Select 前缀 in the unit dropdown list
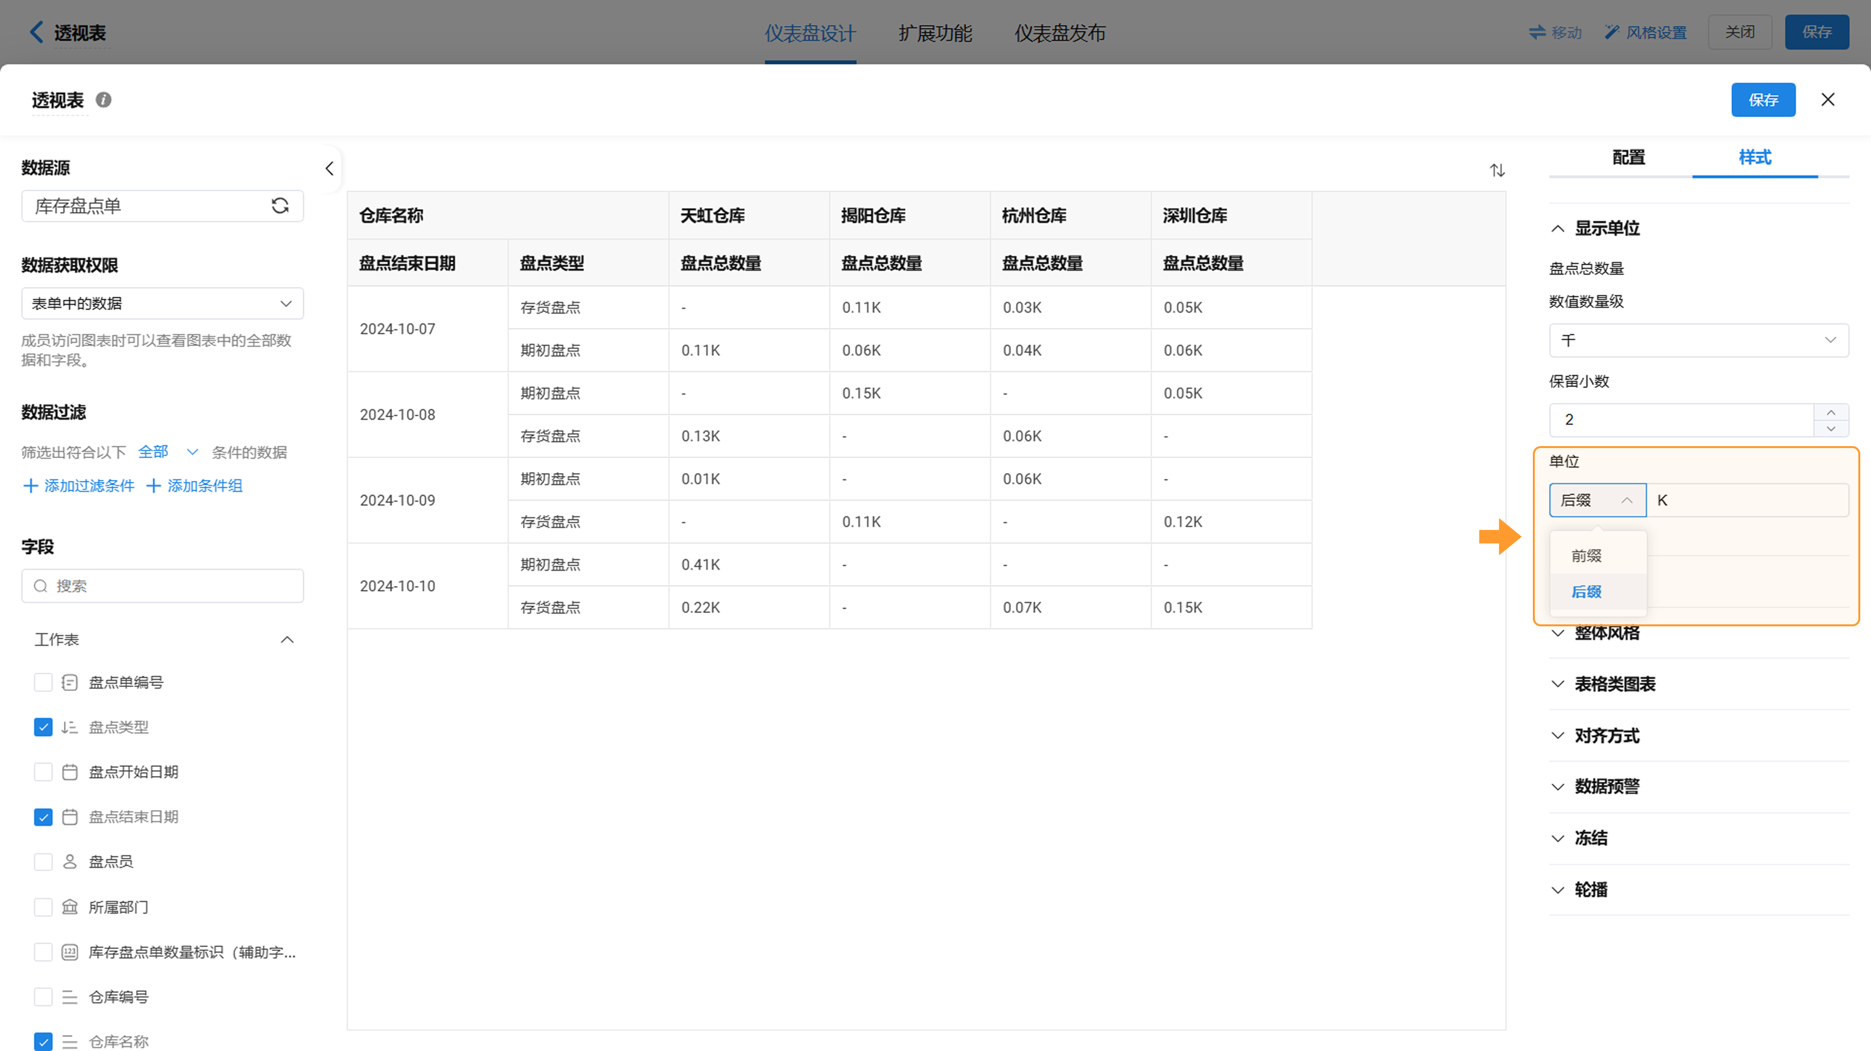This screenshot has width=1871, height=1051. [1598, 556]
